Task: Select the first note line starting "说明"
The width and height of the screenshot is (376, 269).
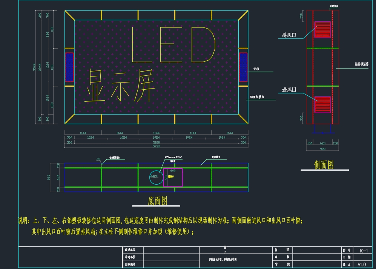Action: click(160, 220)
